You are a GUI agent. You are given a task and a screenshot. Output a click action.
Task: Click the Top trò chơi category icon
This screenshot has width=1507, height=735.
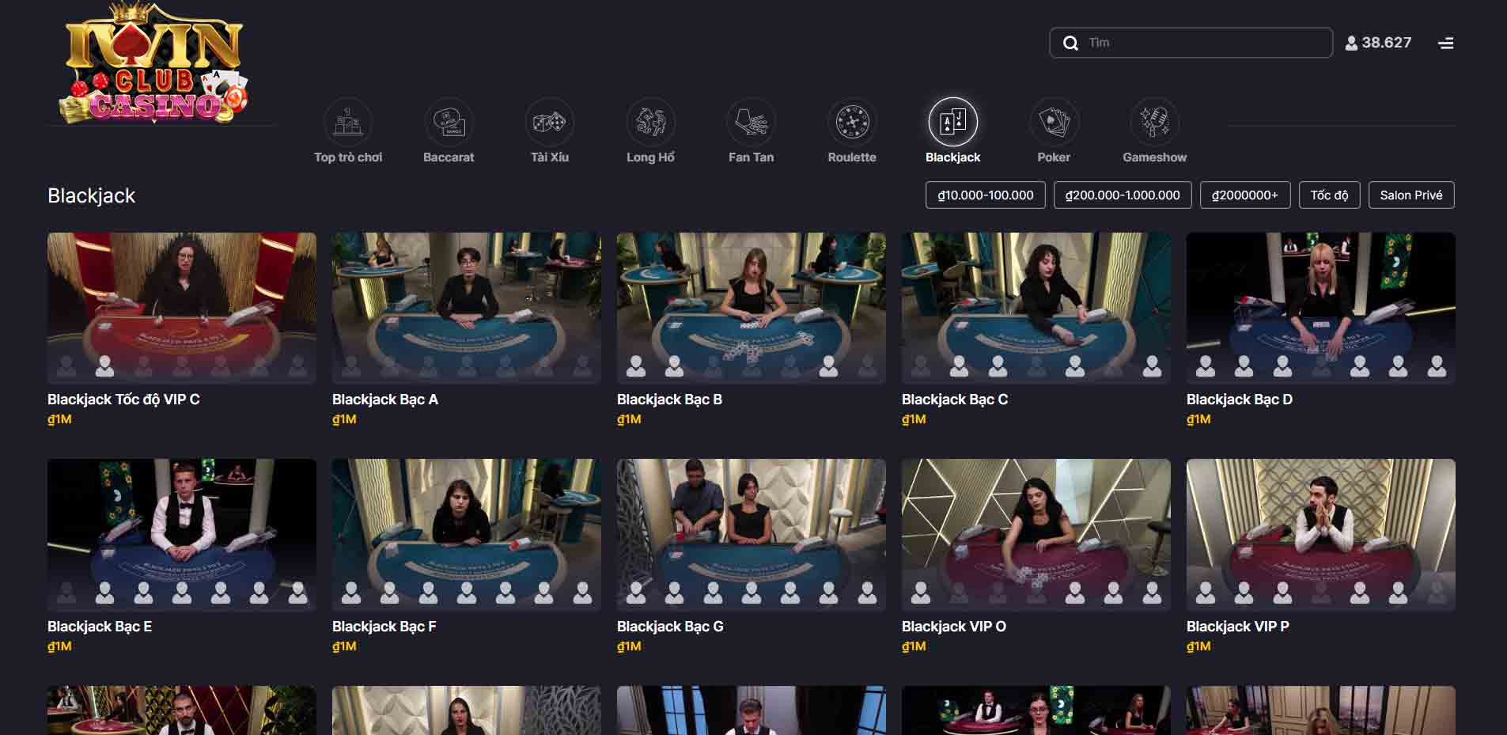348,123
